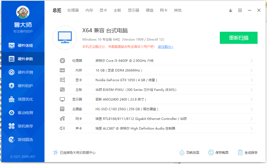Screen dimensions: 267x164
Task: Expand the 处理器 row chevron
Action: [x=251, y=61]
